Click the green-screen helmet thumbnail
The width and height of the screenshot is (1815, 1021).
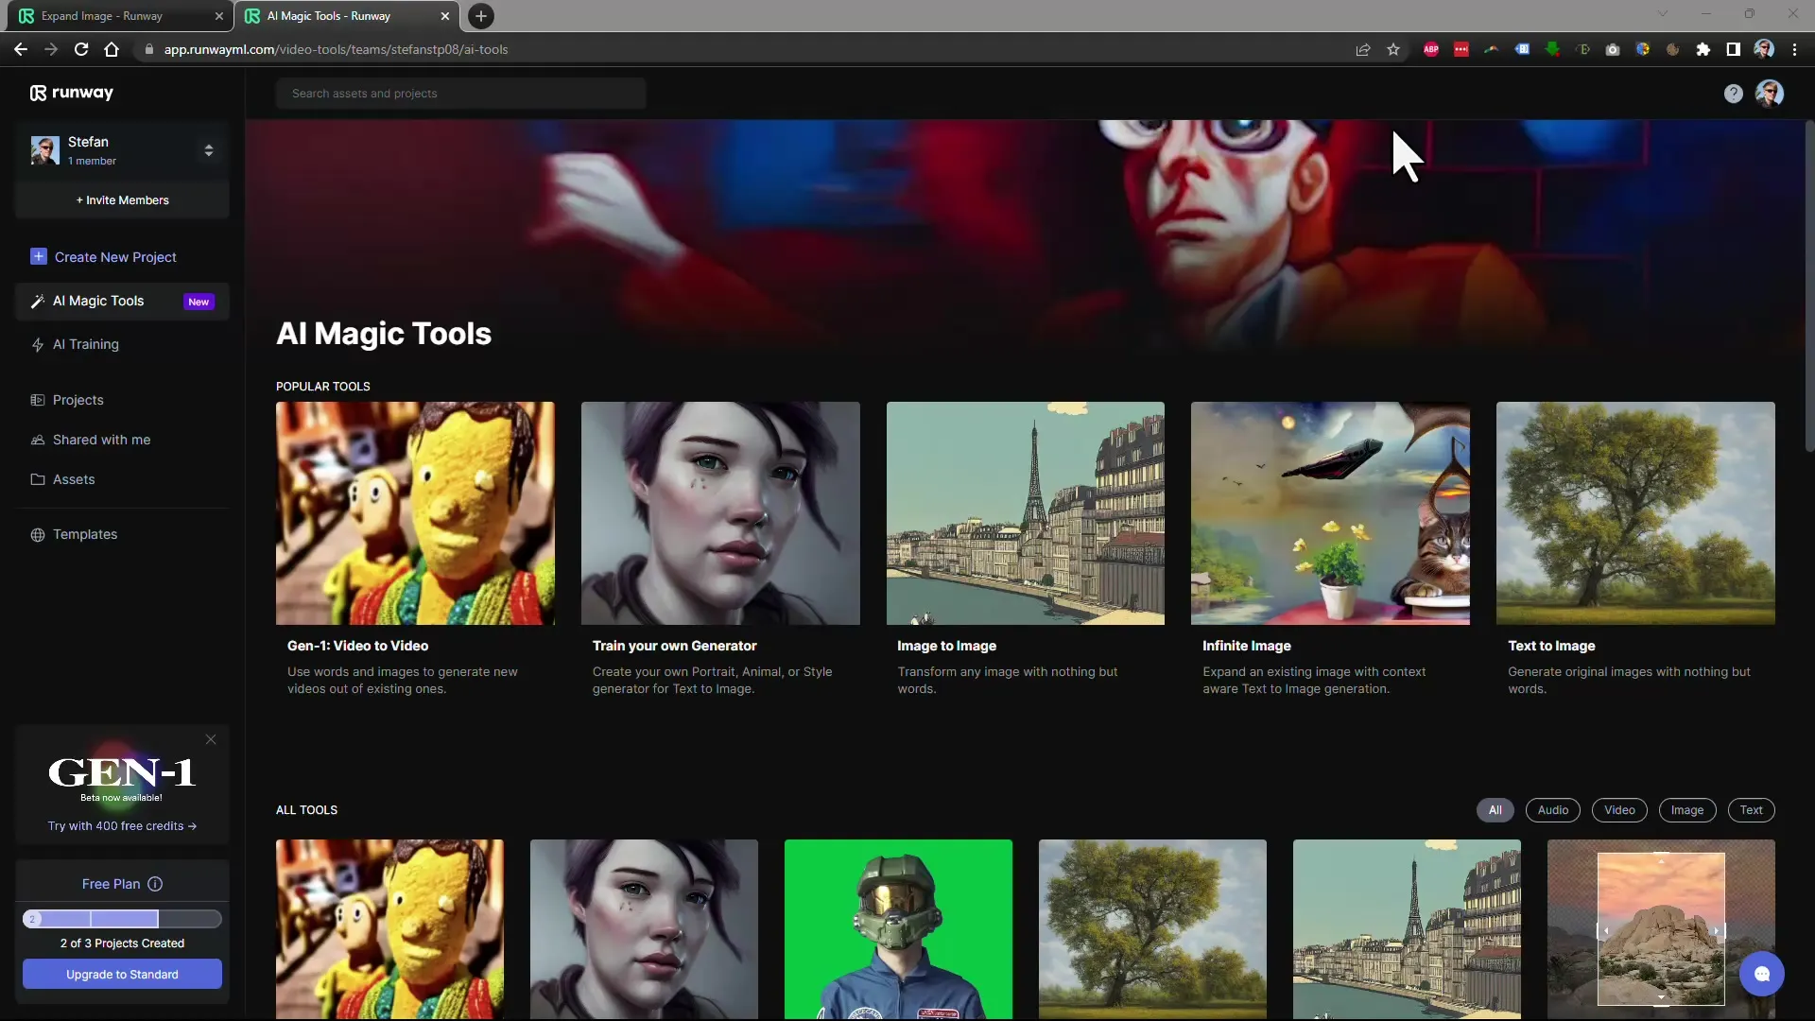[x=897, y=928]
